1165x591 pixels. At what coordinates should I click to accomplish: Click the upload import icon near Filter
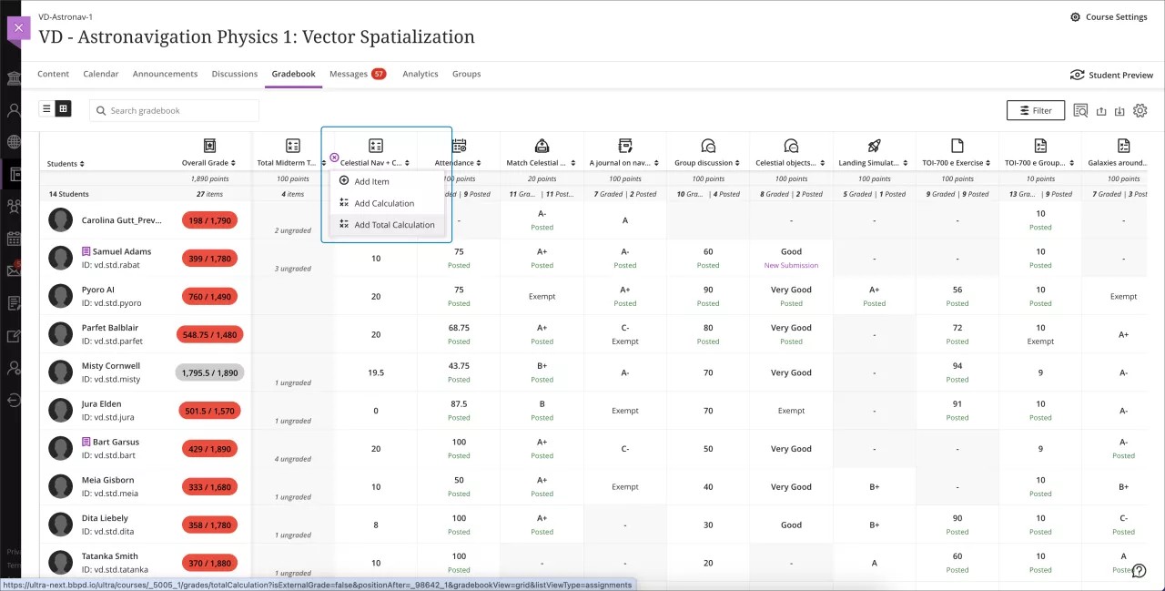point(1100,110)
